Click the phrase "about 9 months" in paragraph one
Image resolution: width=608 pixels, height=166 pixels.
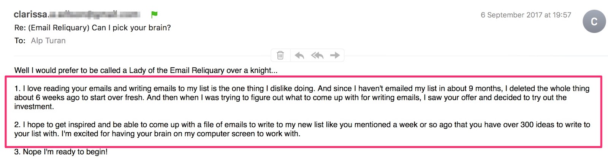[x=474, y=88]
